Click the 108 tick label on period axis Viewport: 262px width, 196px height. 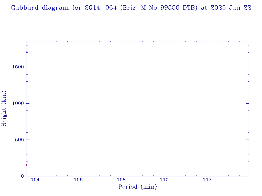(x=121, y=180)
